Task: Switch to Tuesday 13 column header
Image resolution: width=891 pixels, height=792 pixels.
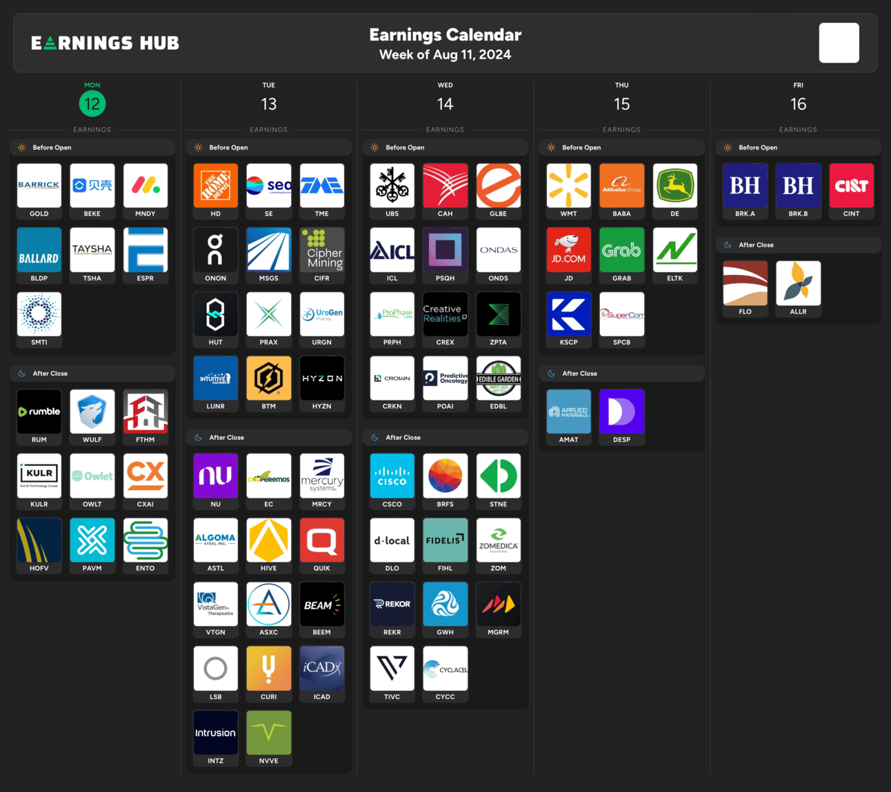Action: pyautogui.click(x=269, y=98)
